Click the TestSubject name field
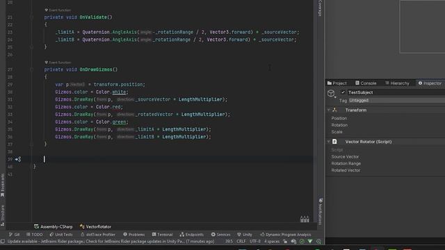The width and height of the screenshot is (445, 250). click(x=396, y=92)
